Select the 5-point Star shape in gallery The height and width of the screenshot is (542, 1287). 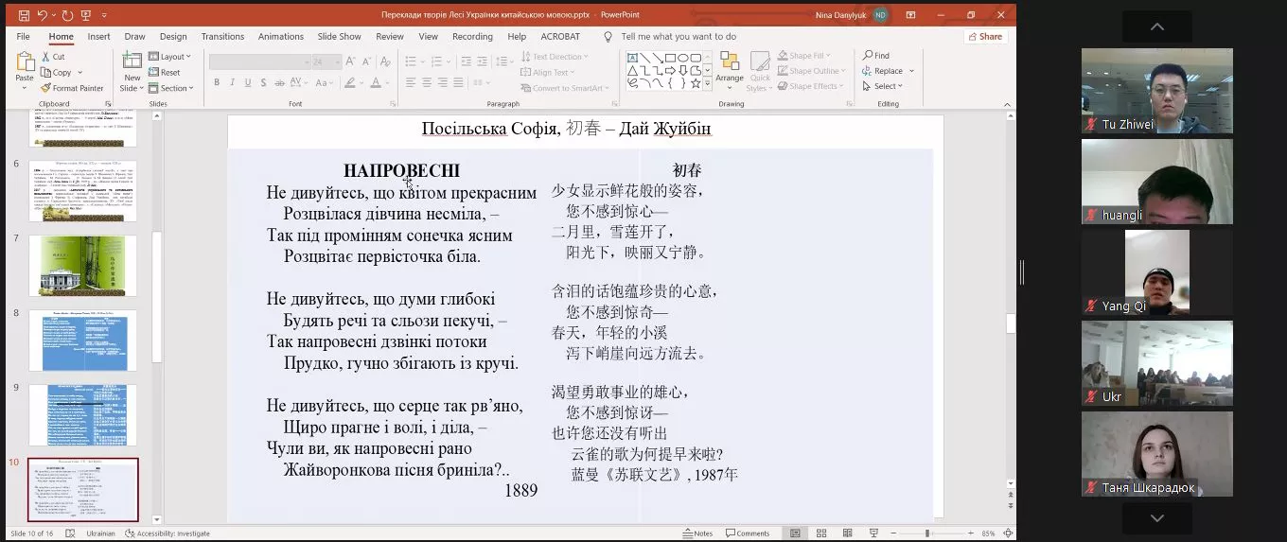point(695,82)
